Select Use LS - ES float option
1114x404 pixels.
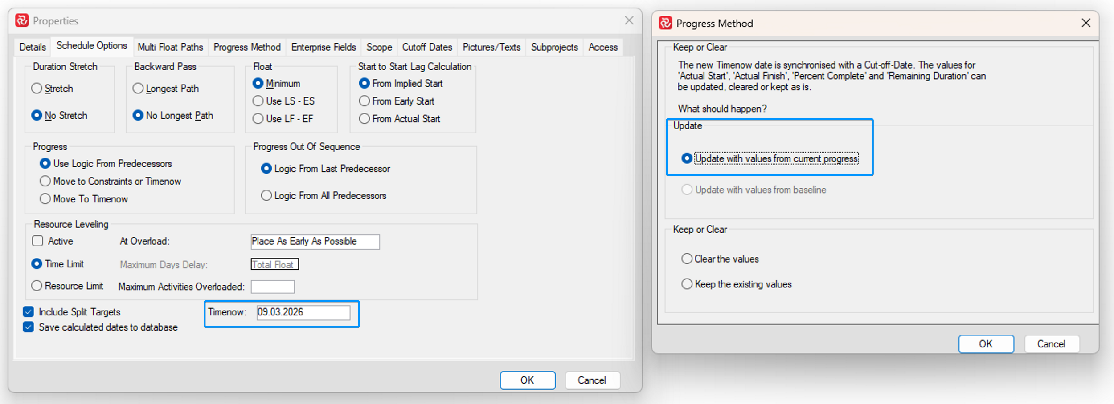pyautogui.click(x=258, y=101)
